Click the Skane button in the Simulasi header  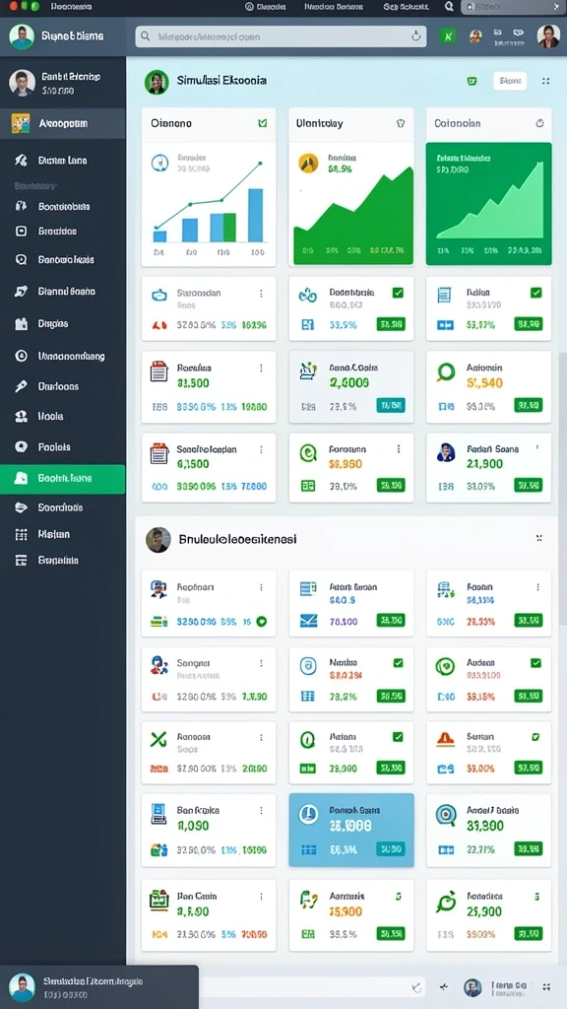pos(510,81)
